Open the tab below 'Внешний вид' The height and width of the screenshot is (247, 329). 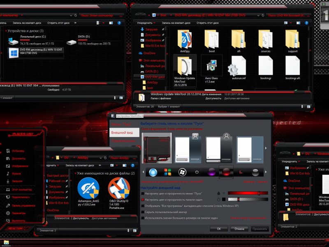point(124,141)
